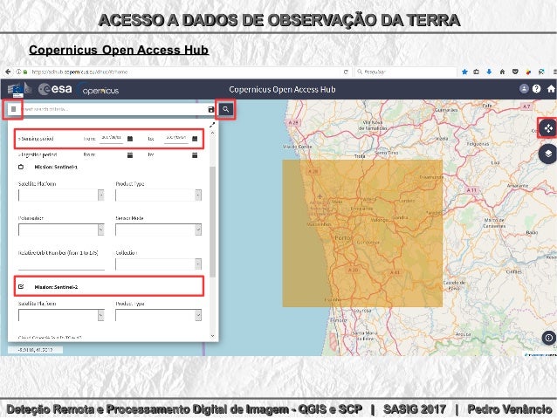Open the browser hamburger menu
This screenshot has height=418, width=557.
tap(554, 72)
